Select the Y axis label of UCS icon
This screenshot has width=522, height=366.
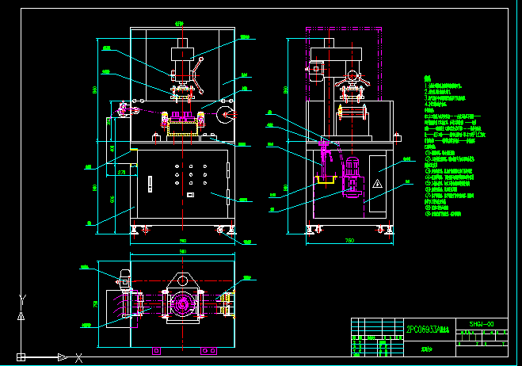pyautogui.click(x=22, y=299)
